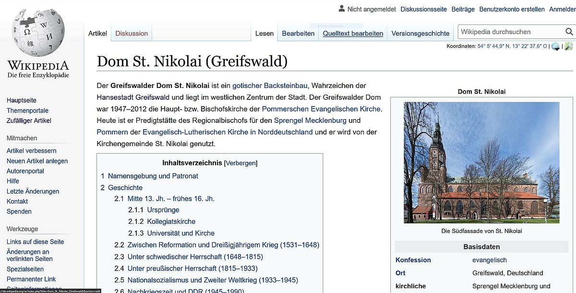
Task: Jump to 2.3 Unter schwedischer Herrschaft
Action: tap(189, 257)
